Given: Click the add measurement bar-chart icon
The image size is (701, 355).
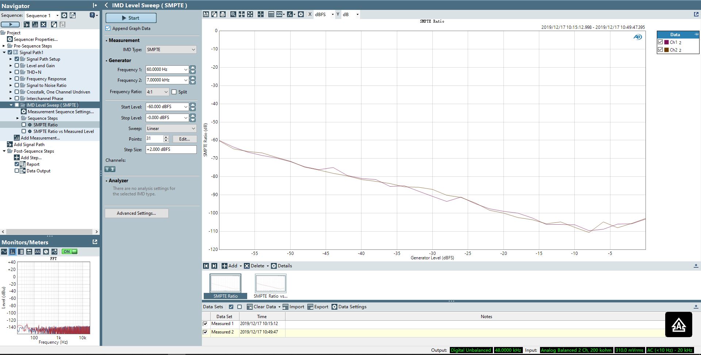Looking at the screenshot, I should 35,24.
